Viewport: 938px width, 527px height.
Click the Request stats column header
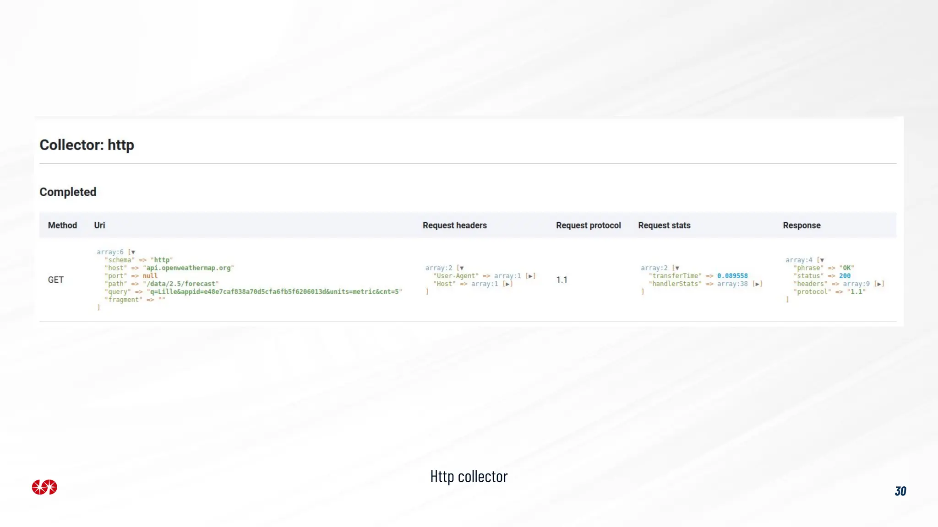pyautogui.click(x=664, y=226)
